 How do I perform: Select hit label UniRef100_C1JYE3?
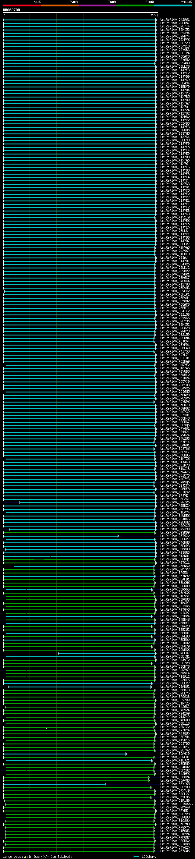tap(175, 70)
